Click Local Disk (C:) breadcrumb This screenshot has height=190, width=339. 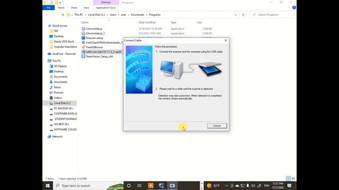[96, 15]
